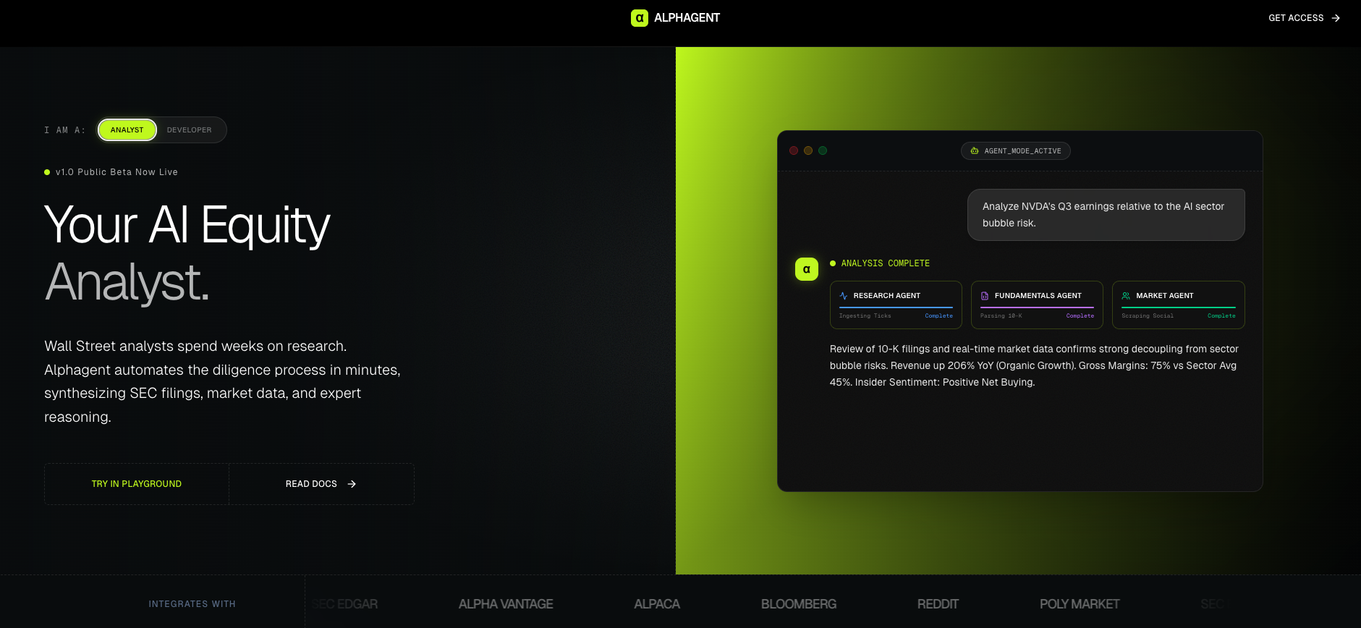Click the Research Agent progress bar

[x=896, y=307]
